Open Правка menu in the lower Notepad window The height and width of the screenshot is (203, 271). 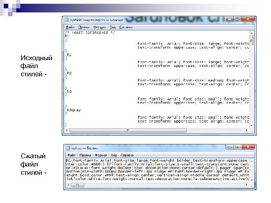point(85,155)
